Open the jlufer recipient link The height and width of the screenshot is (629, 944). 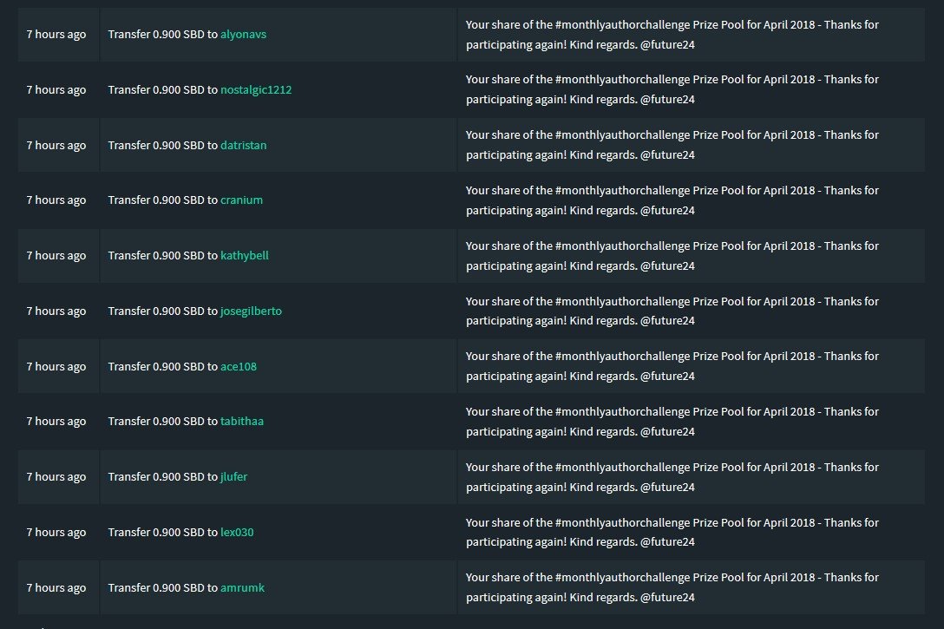pyautogui.click(x=234, y=477)
